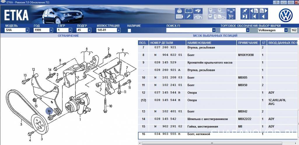Select the Кронштейн крыльчатого насоса row
299x145 pixels.
click(x=209, y=62)
